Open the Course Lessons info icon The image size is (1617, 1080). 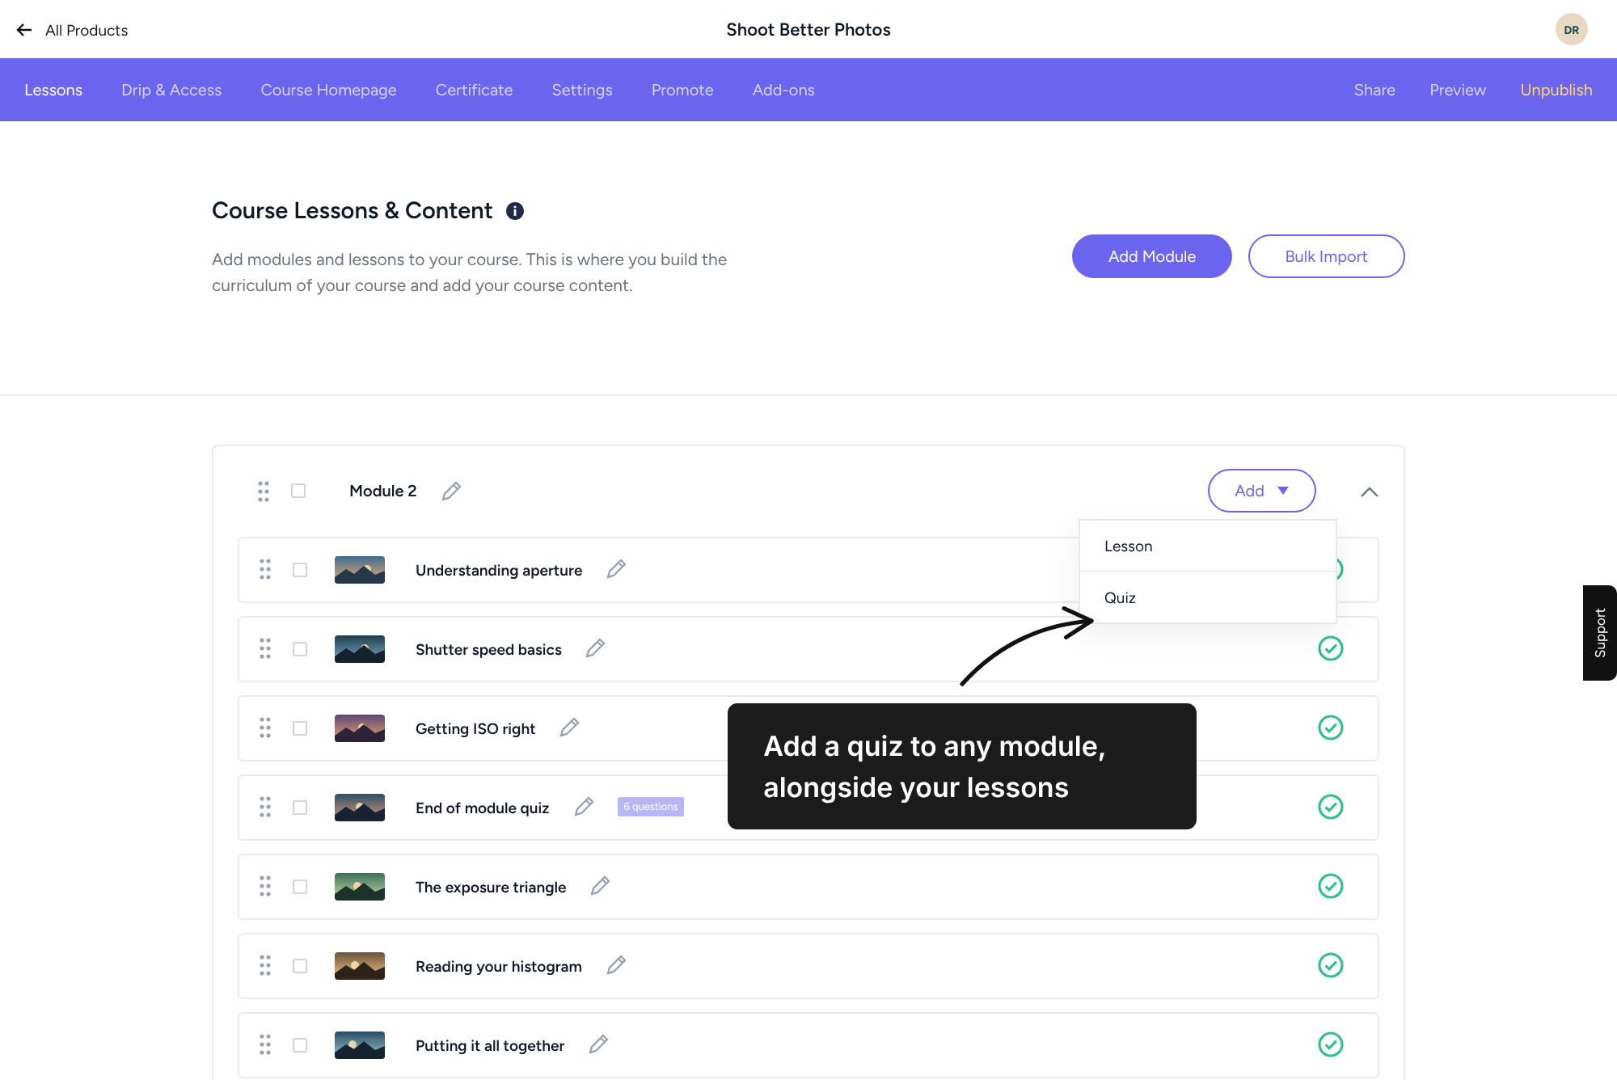(515, 211)
